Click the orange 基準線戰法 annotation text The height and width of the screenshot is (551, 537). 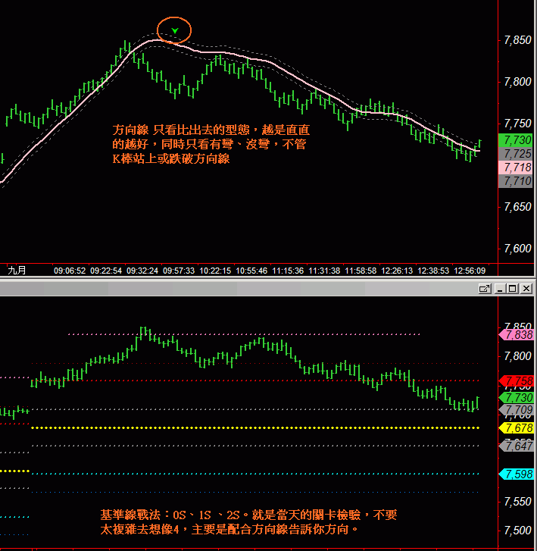pos(248,522)
